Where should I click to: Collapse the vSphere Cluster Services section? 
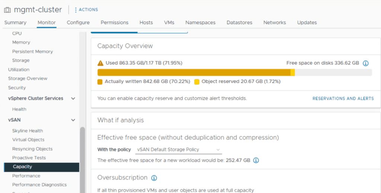(x=73, y=98)
